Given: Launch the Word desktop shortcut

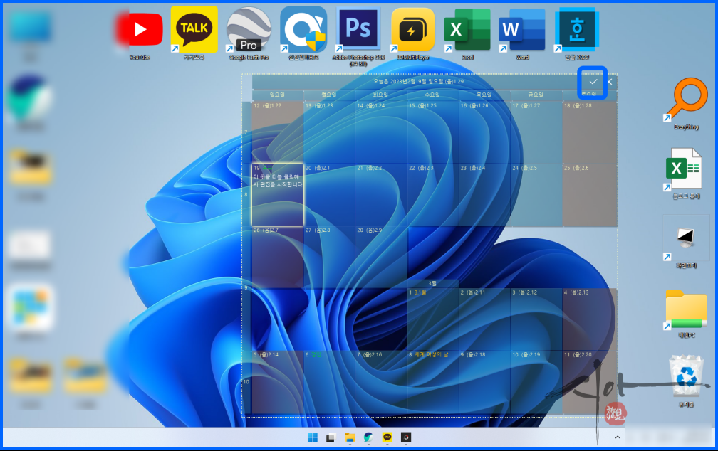Looking at the screenshot, I should 522,33.
